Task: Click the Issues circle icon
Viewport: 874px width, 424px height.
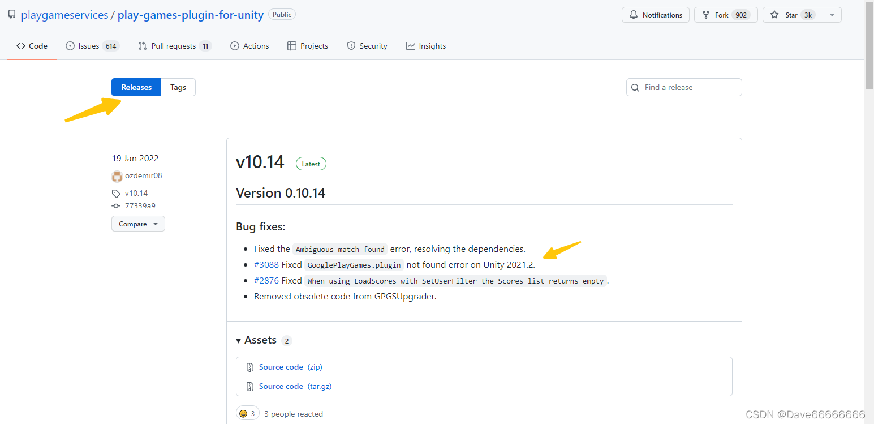Action: [70, 46]
